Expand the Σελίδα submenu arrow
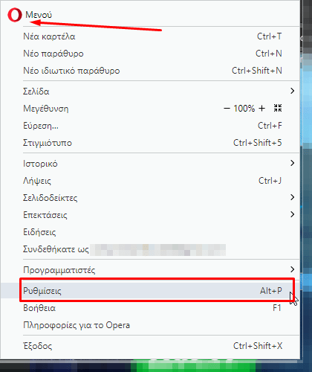 [x=293, y=91]
